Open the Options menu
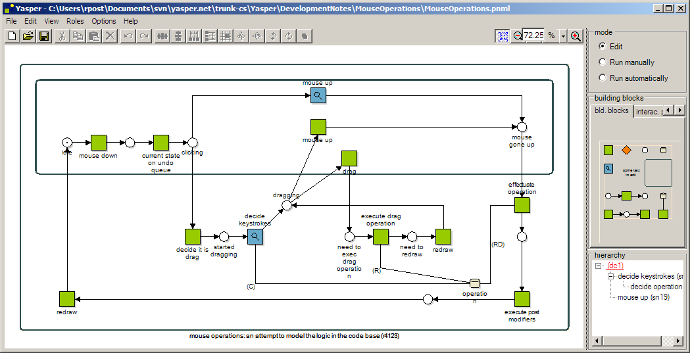The height and width of the screenshot is (353, 690). [104, 21]
